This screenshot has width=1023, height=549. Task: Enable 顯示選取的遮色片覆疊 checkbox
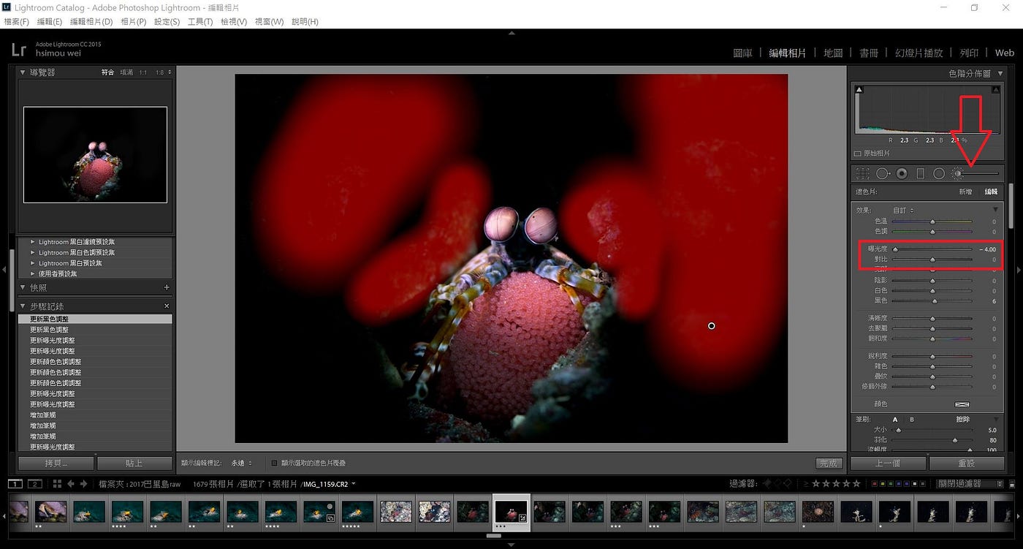pyautogui.click(x=274, y=463)
